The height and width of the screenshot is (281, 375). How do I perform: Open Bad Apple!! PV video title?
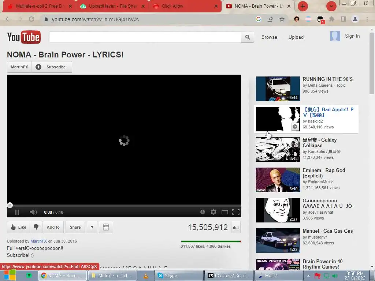tap(328, 112)
